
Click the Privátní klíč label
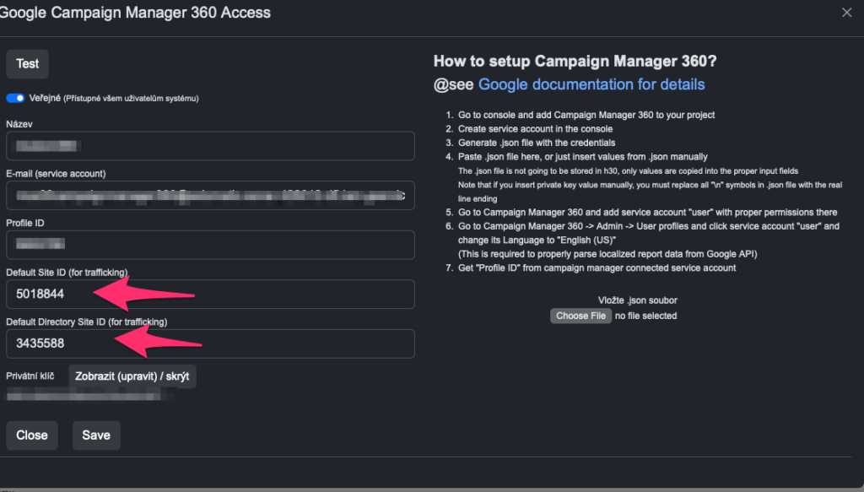tap(30, 376)
